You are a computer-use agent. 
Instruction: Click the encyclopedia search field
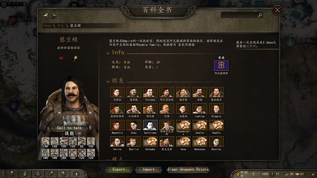pyautogui.click(x=242, y=15)
